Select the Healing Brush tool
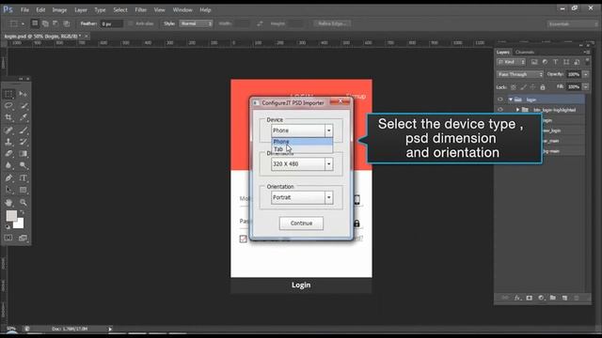Viewport: 602px width, 338px height. pyautogui.click(x=8, y=131)
